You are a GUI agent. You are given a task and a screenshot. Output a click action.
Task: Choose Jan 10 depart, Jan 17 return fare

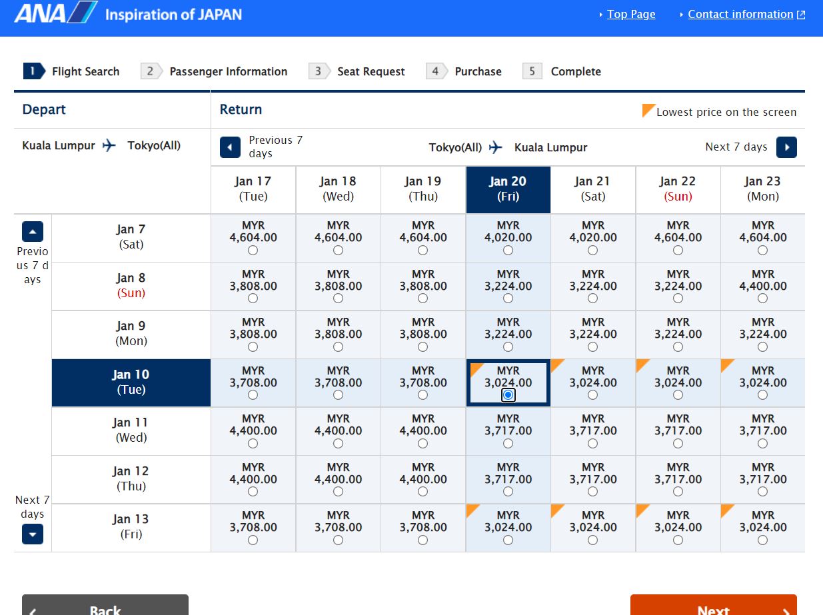[x=253, y=395]
